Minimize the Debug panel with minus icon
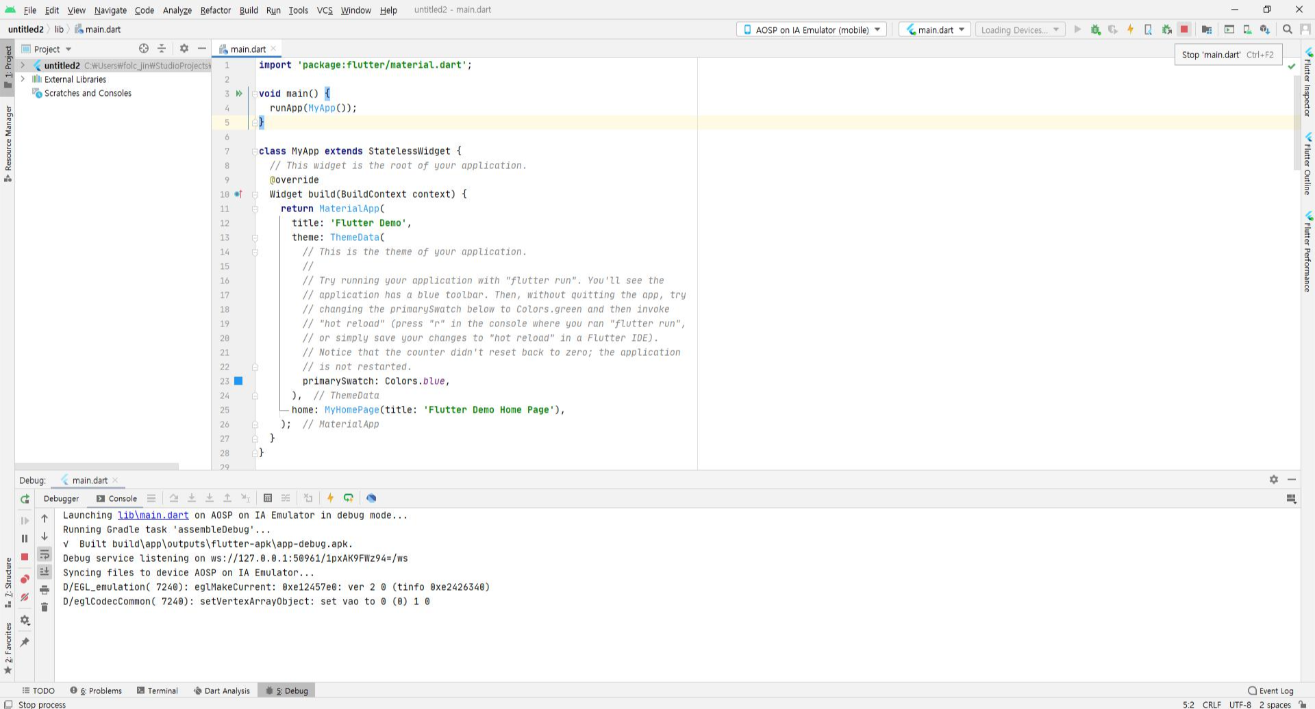 [x=1291, y=480]
